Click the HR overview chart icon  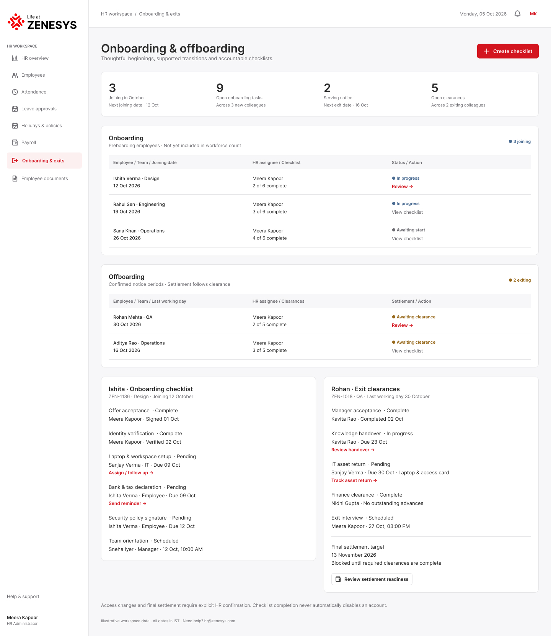pos(15,58)
